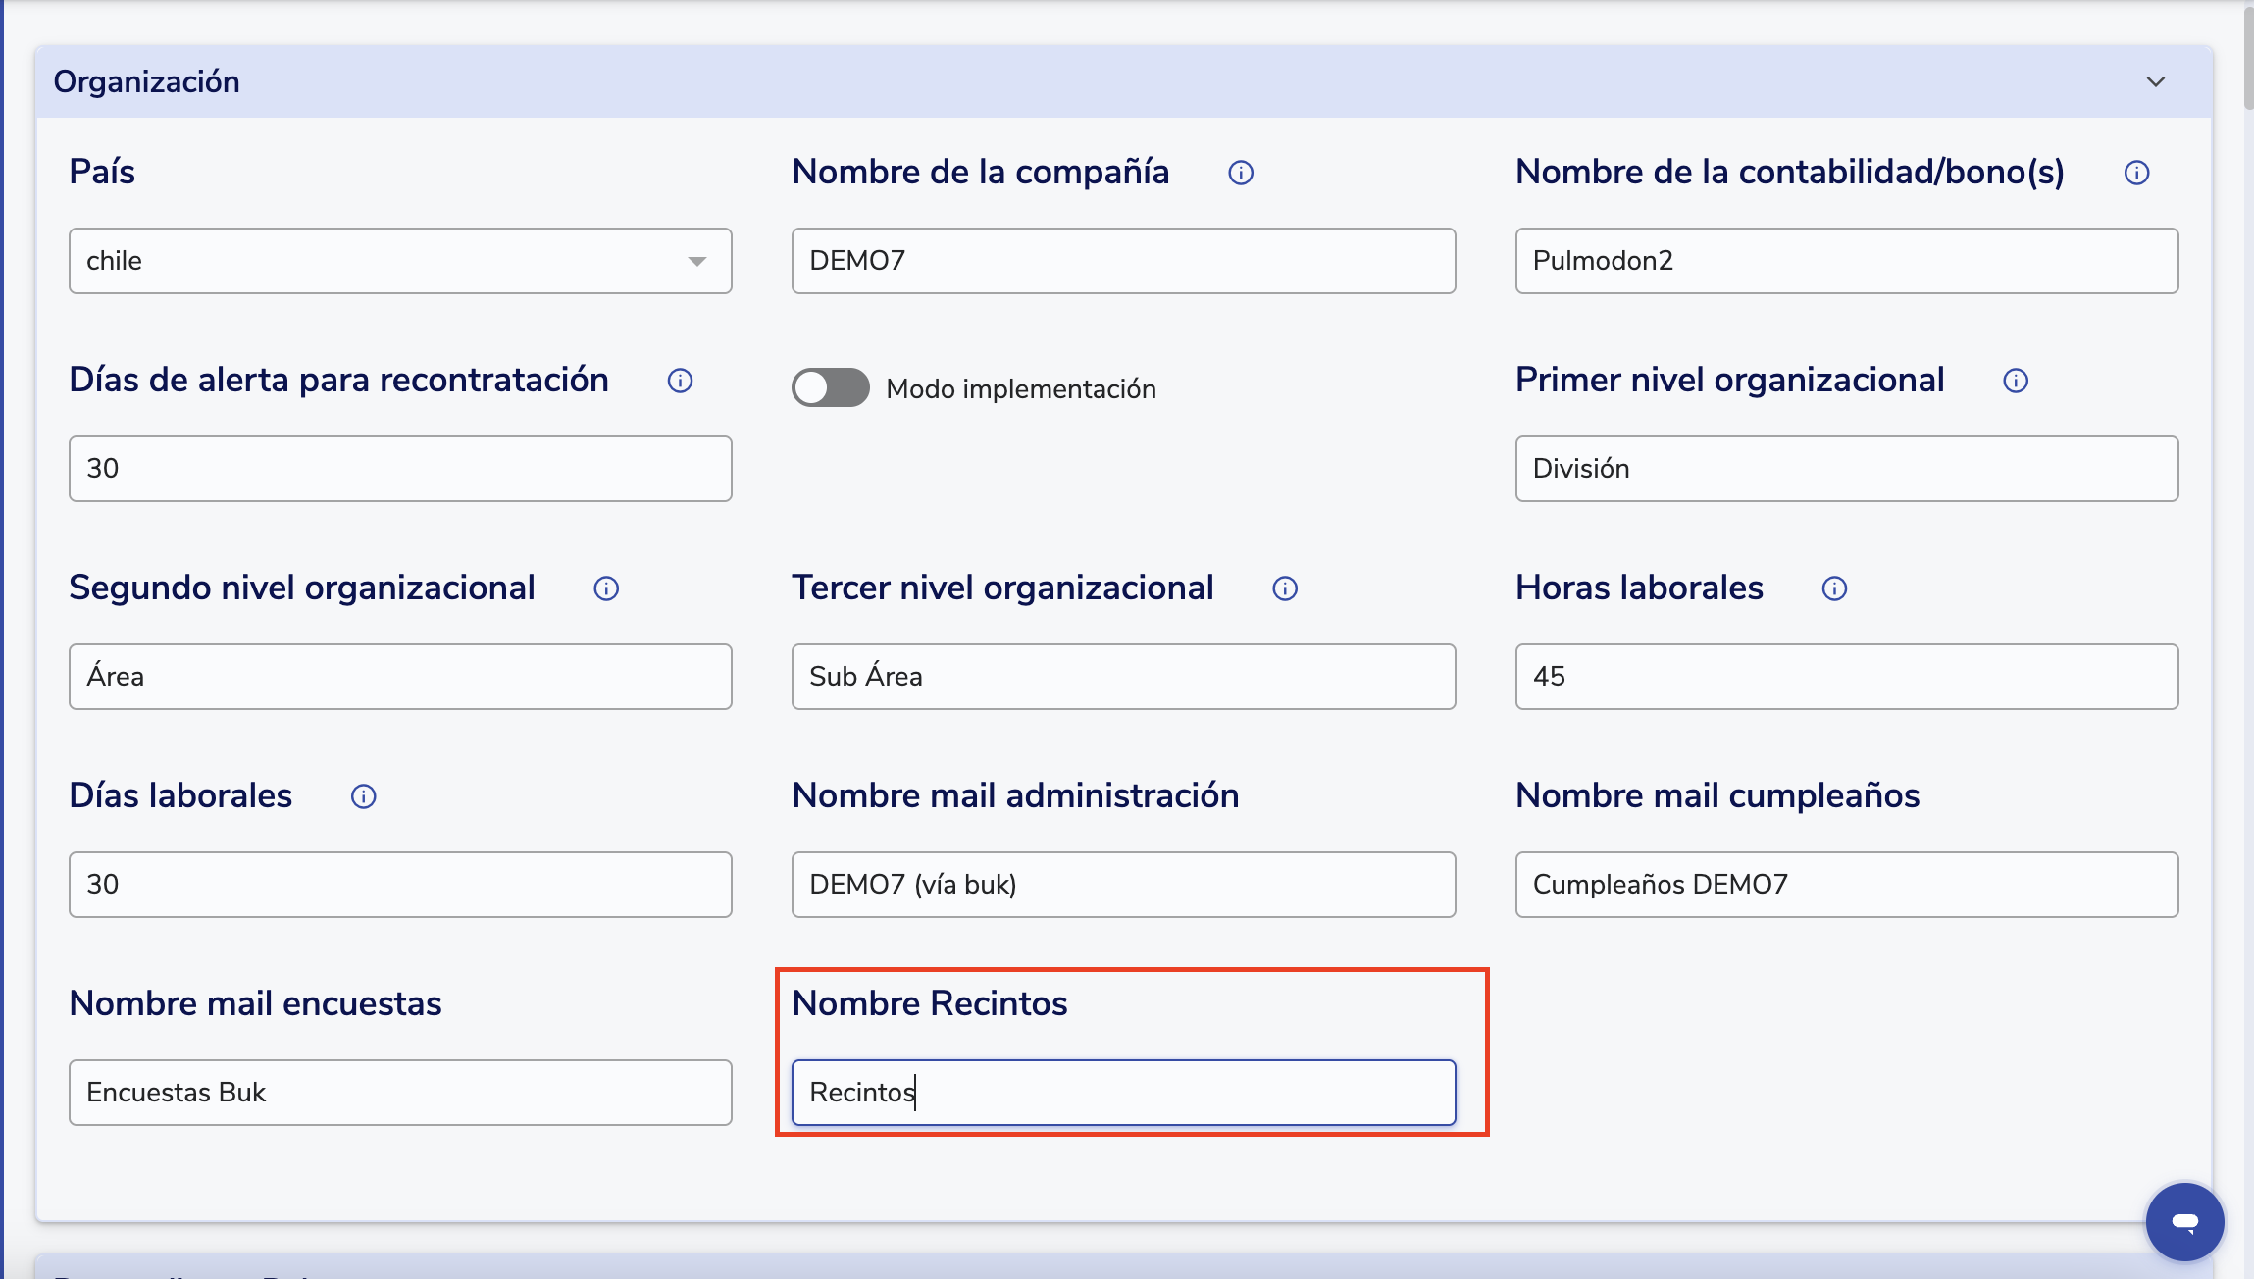Select the Nombre mail encuestas input
The height and width of the screenshot is (1279, 2254).
coord(400,1093)
